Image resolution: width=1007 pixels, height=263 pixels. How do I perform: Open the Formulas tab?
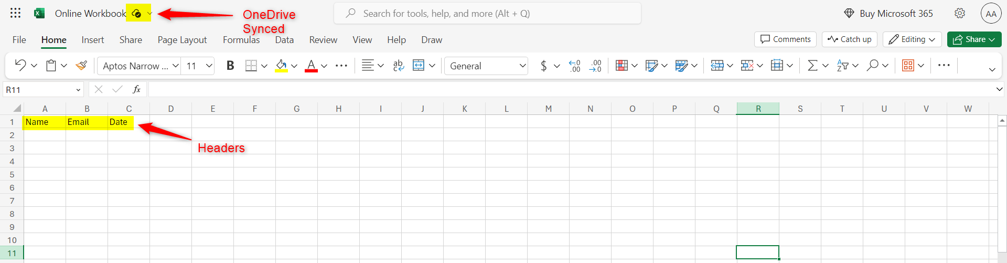click(x=241, y=40)
